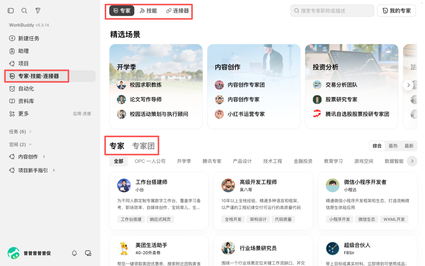Open 内容创作专家 in 内容创作 card
Image resolution: width=425 pixels, height=266 pixels.
[x=237, y=100]
